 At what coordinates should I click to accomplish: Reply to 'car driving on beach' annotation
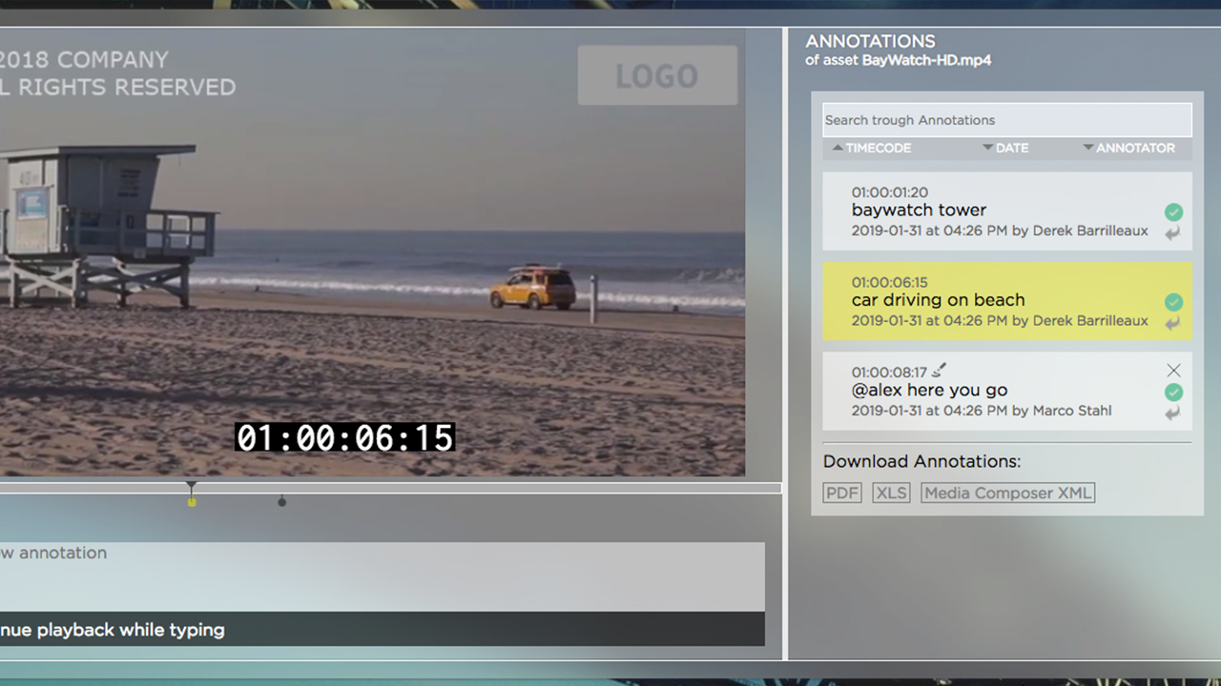pos(1172,324)
